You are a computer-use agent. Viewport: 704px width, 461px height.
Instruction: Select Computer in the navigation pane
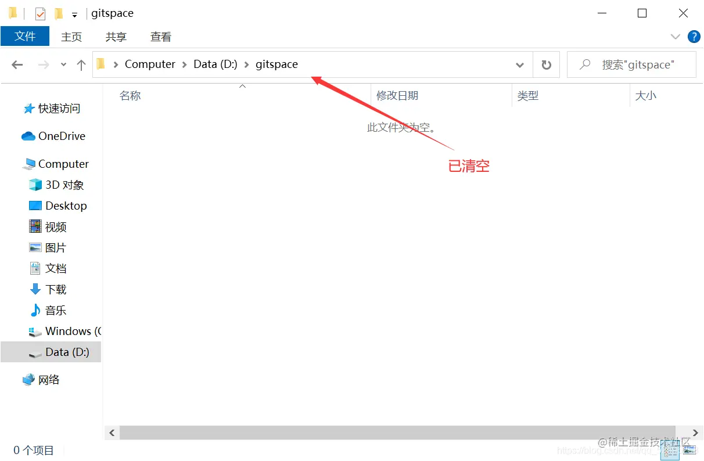55,164
